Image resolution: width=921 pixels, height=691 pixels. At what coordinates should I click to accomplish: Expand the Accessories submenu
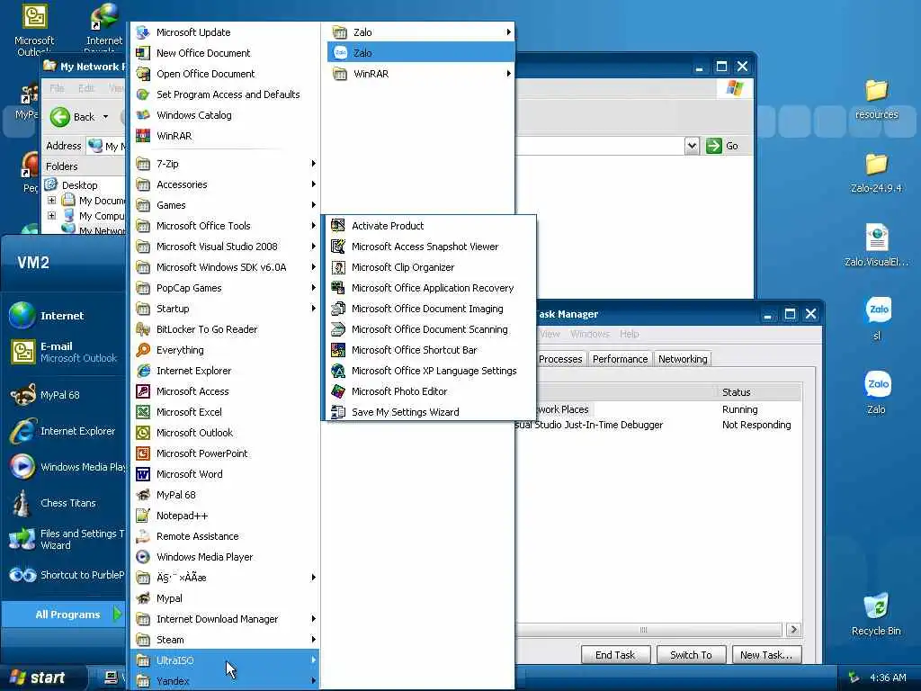(225, 184)
